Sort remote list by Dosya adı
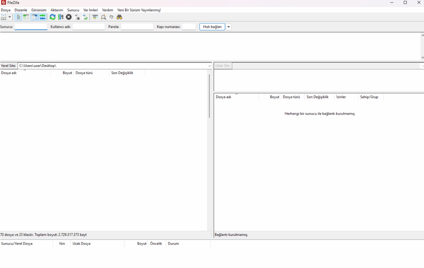 pyautogui.click(x=236, y=97)
